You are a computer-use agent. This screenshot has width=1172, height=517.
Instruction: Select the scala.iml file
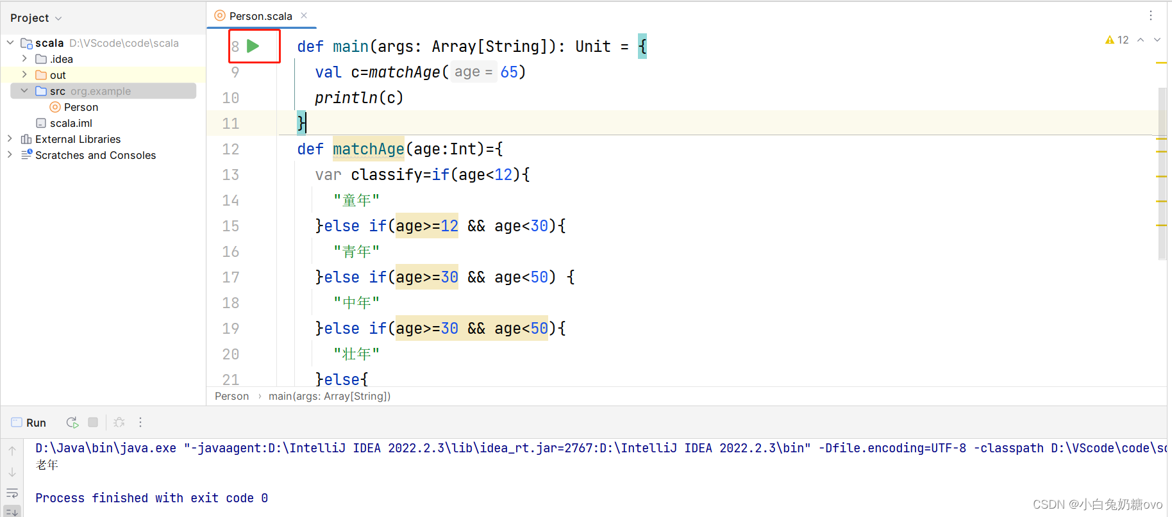click(71, 123)
